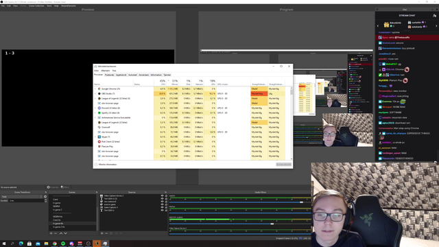Open the Windows Start menu

pyautogui.click(x=4, y=244)
